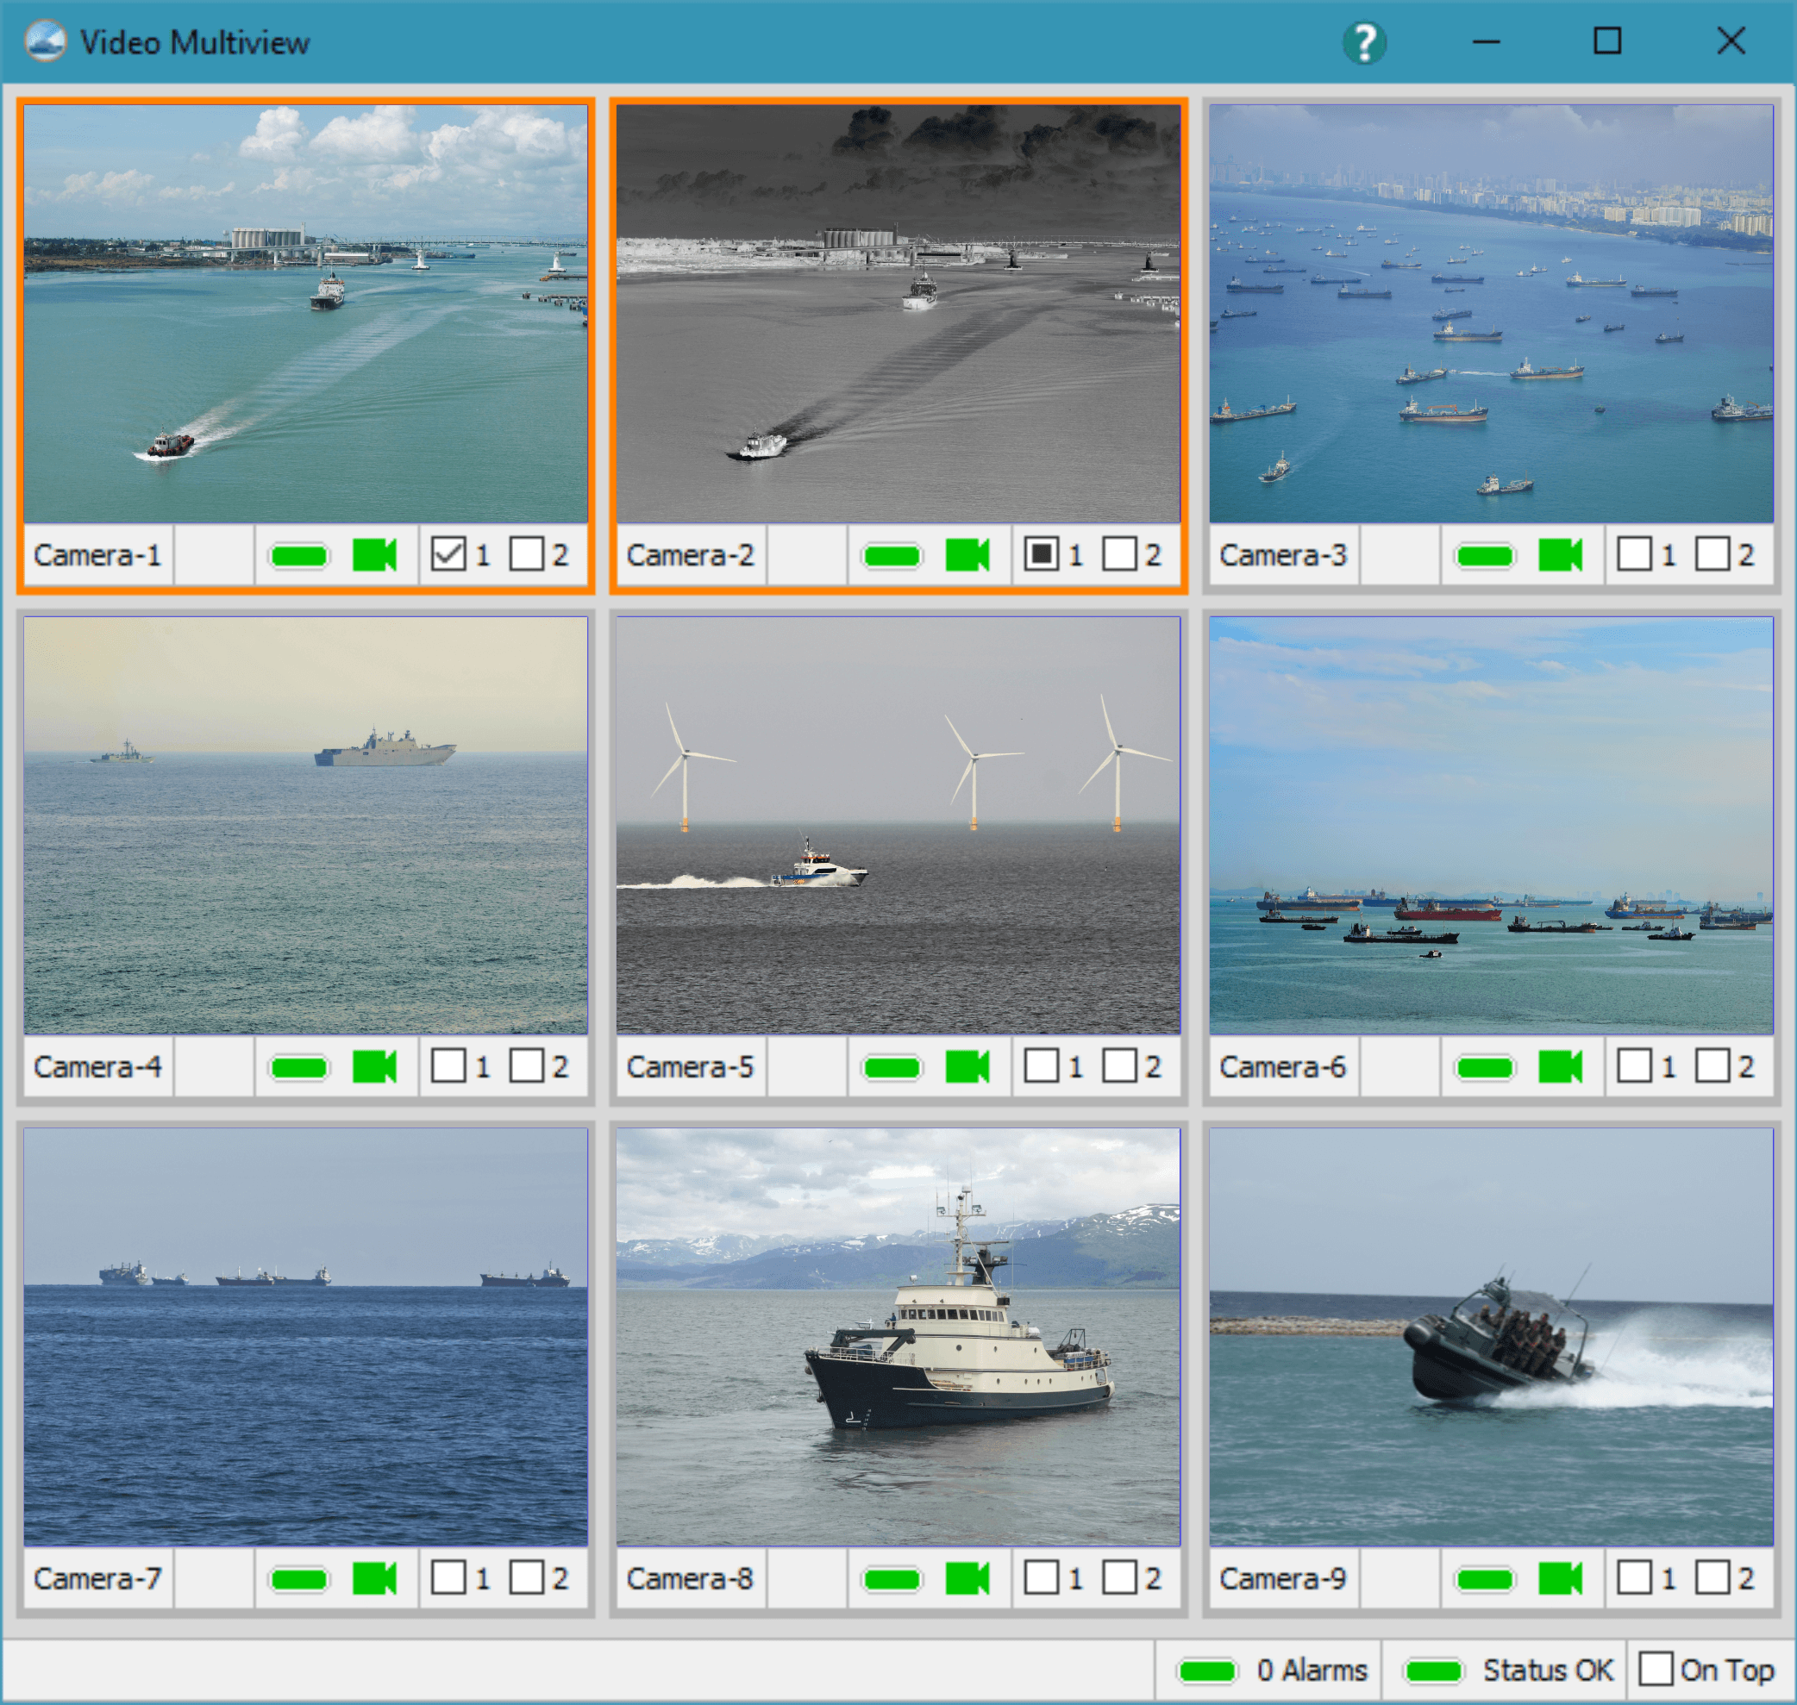Tick display 2 checkbox for Camera-7
1797x1705 pixels.
526,1577
